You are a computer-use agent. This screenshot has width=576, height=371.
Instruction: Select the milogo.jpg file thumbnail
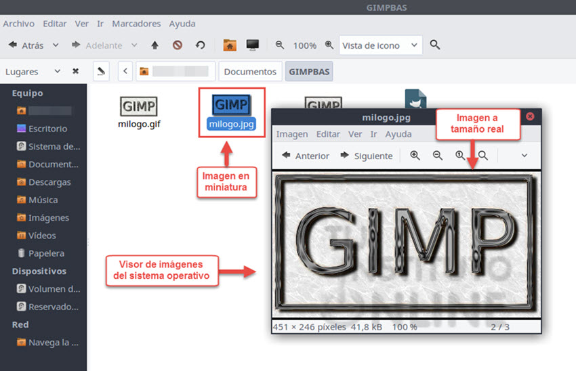(x=232, y=104)
